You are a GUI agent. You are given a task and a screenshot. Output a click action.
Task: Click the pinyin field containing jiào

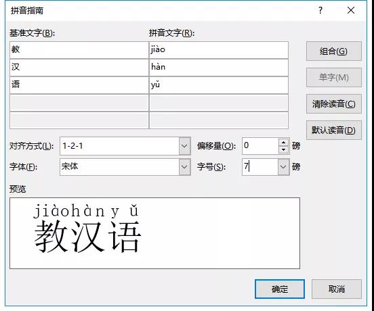[219, 50]
